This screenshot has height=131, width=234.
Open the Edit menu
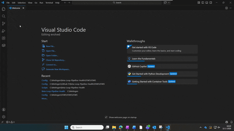[14, 3]
